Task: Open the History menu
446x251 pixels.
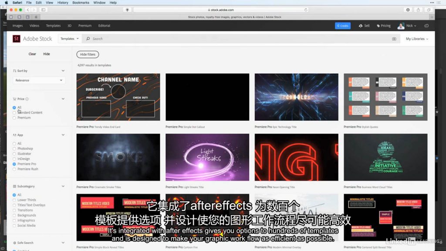Action: click(63, 3)
